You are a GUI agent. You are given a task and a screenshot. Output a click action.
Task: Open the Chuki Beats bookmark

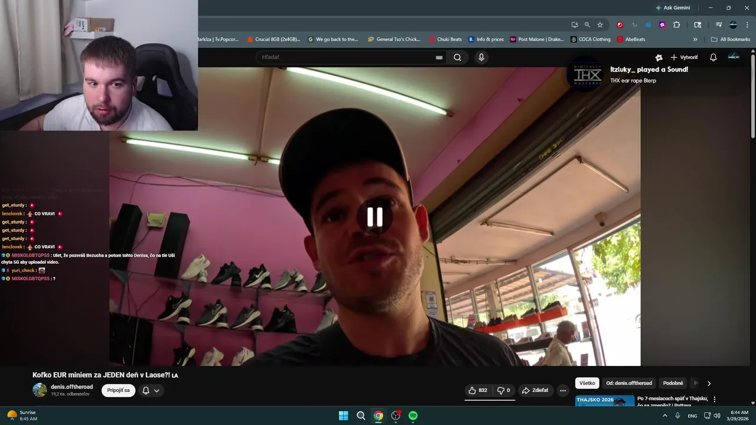(x=445, y=40)
